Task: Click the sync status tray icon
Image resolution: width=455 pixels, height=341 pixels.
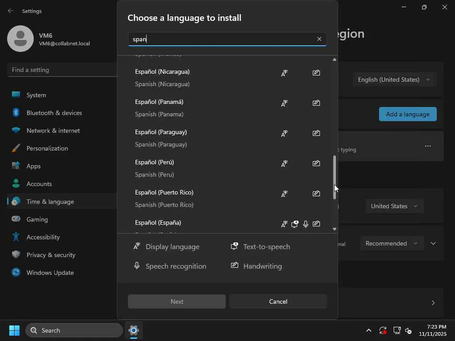Action: point(383,330)
